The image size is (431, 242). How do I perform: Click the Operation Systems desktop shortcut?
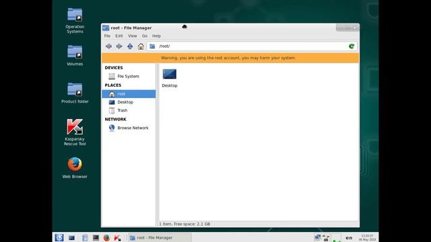[75, 21]
